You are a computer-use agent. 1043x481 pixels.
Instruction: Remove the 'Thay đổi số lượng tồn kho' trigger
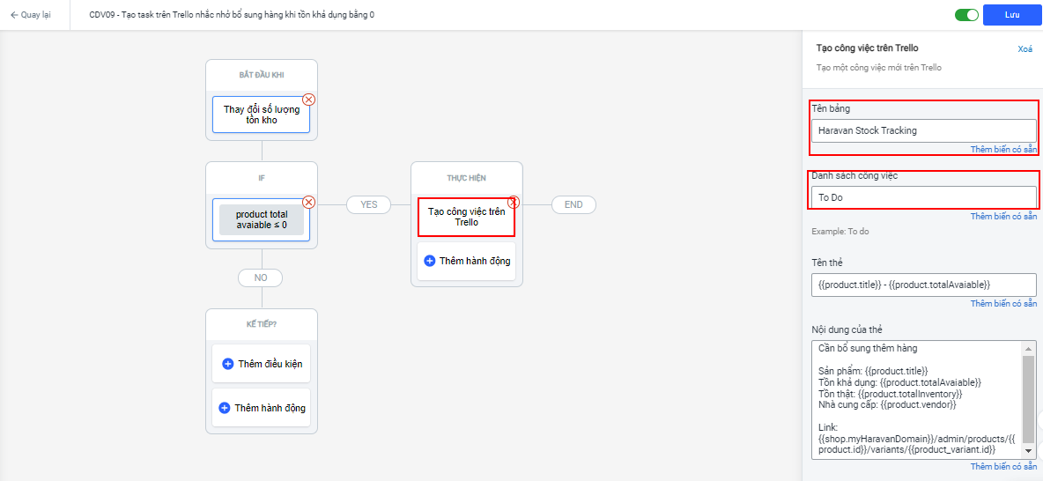click(308, 100)
